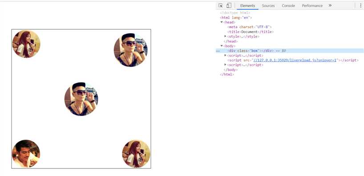The width and height of the screenshot is (364, 176).
Task: Open the Console tab
Action: pos(288,6)
